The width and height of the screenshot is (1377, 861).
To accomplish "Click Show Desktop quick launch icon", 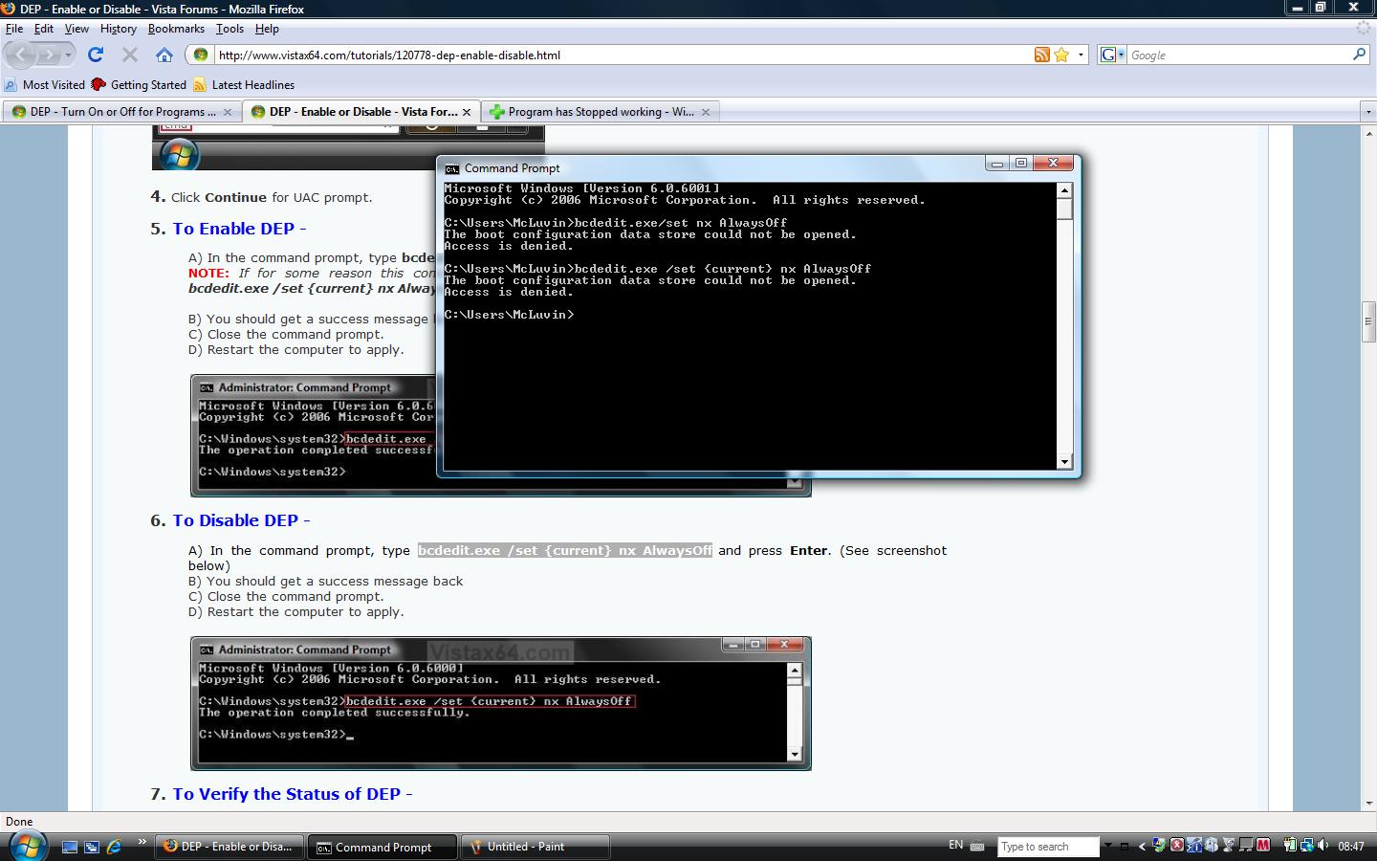I will tap(70, 847).
